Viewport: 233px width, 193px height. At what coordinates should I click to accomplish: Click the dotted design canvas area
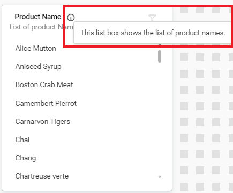[202, 116]
